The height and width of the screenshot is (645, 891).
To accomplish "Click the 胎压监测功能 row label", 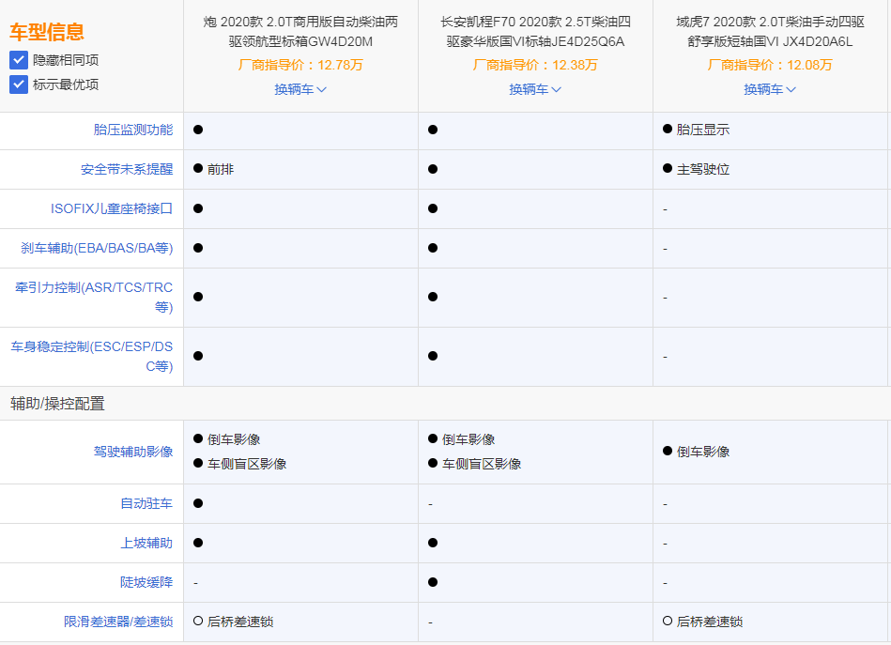I will pyautogui.click(x=133, y=130).
